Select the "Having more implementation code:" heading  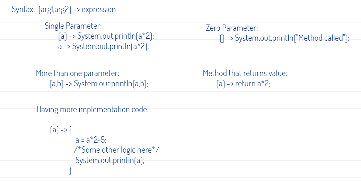[93, 110]
